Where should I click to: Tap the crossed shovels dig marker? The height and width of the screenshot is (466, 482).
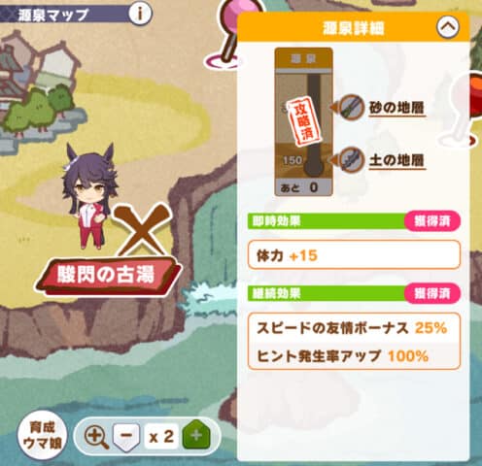pyautogui.click(x=143, y=229)
